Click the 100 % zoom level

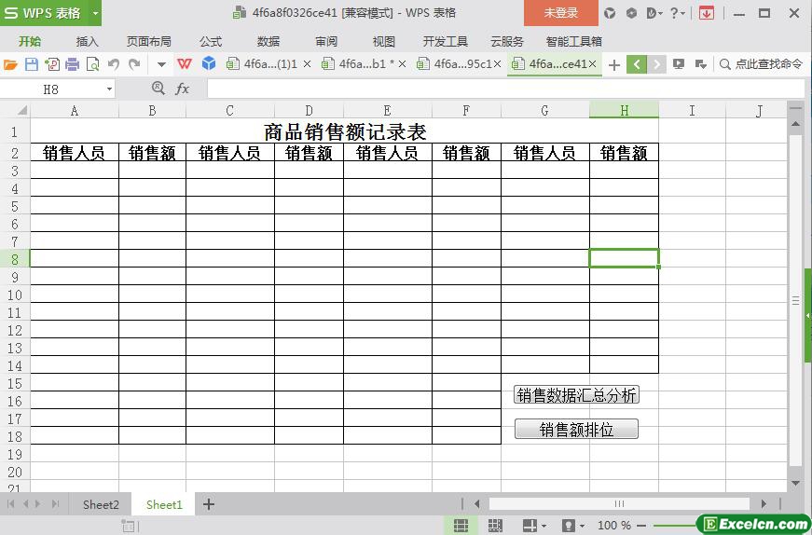(x=613, y=526)
